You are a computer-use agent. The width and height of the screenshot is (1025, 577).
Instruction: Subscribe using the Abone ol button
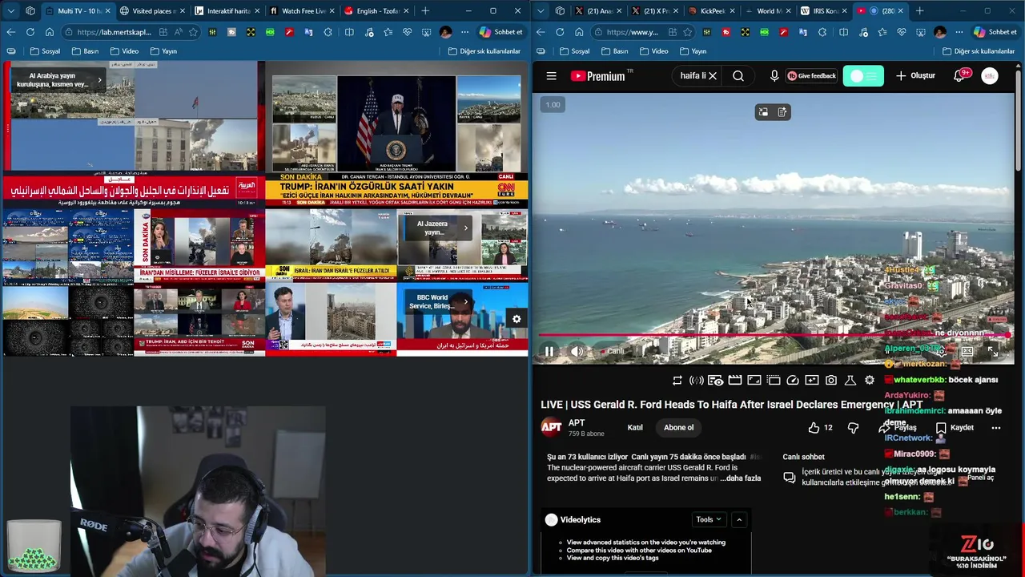678,428
